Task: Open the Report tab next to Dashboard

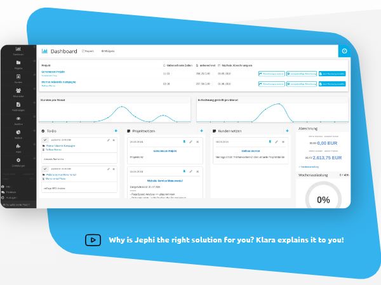Action: 88,51
